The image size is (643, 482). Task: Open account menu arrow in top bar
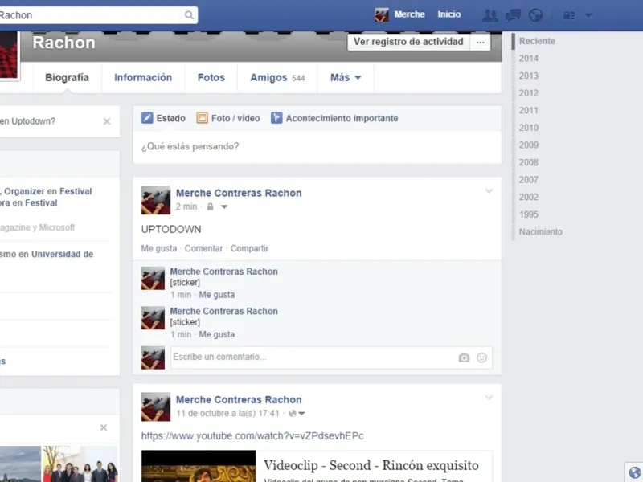[x=588, y=15]
